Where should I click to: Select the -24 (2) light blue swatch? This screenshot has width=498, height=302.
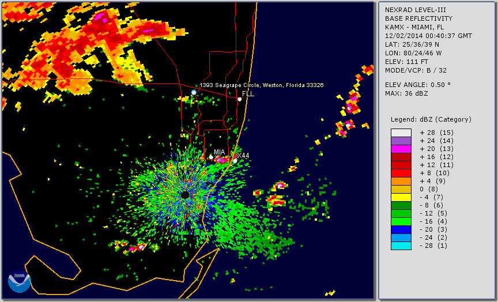pyautogui.click(x=401, y=238)
